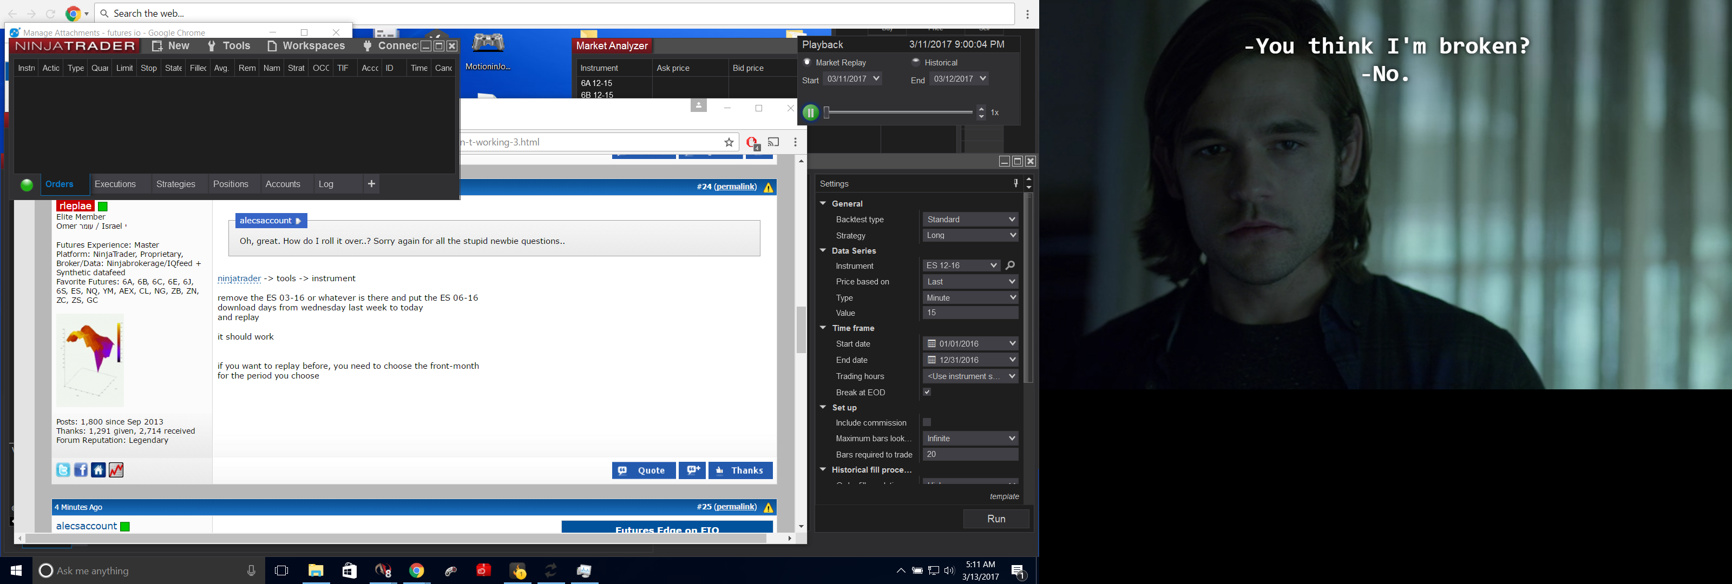Open the permalink for post #24
This screenshot has height=584, width=1732.
tap(735, 187)
